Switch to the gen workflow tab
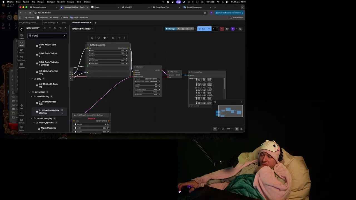 [x=64, y=22]
